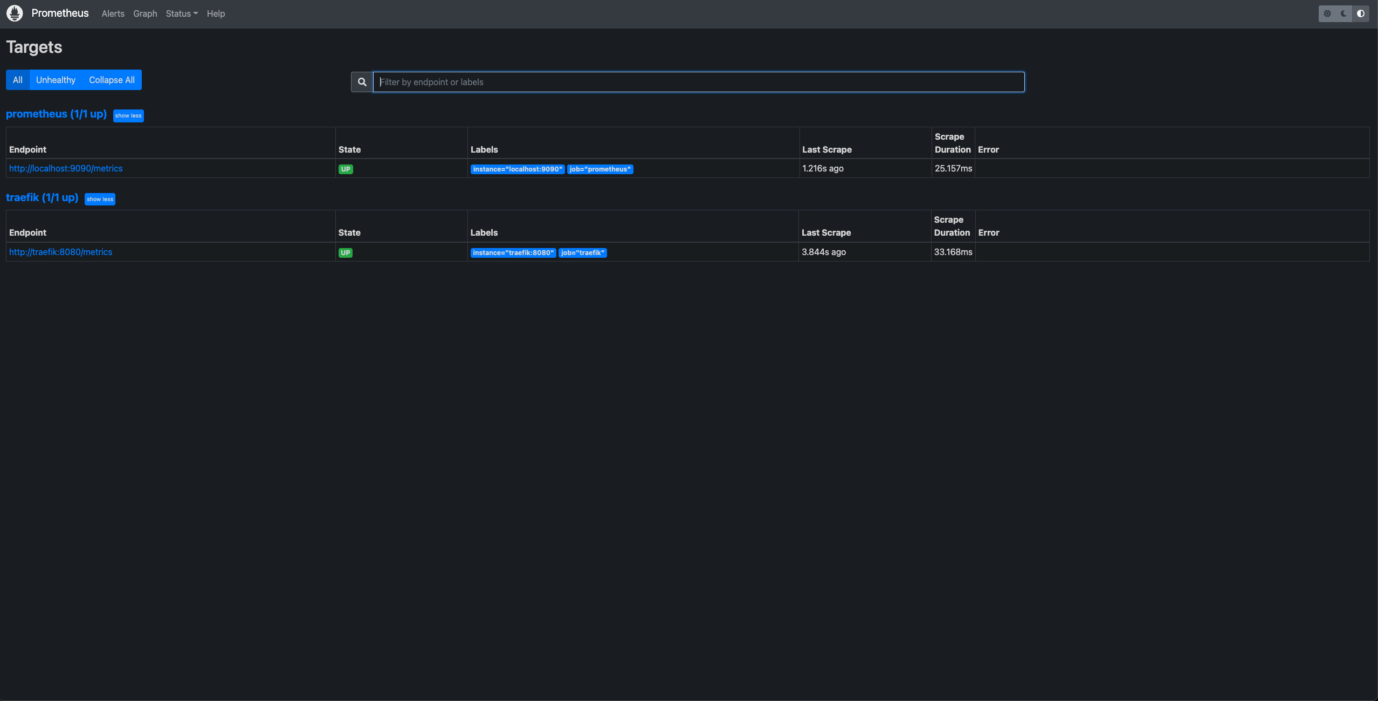Click the job="prometheus" label badge
The width and height of the screenshot is (1378, 701).
click(600, 169)
